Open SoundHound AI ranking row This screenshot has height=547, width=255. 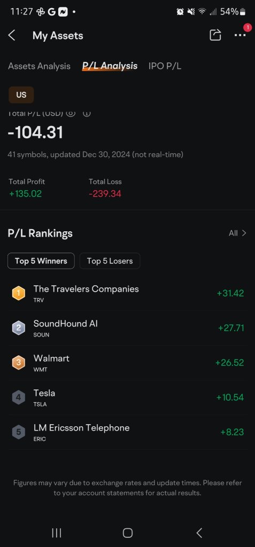[127, 328]
